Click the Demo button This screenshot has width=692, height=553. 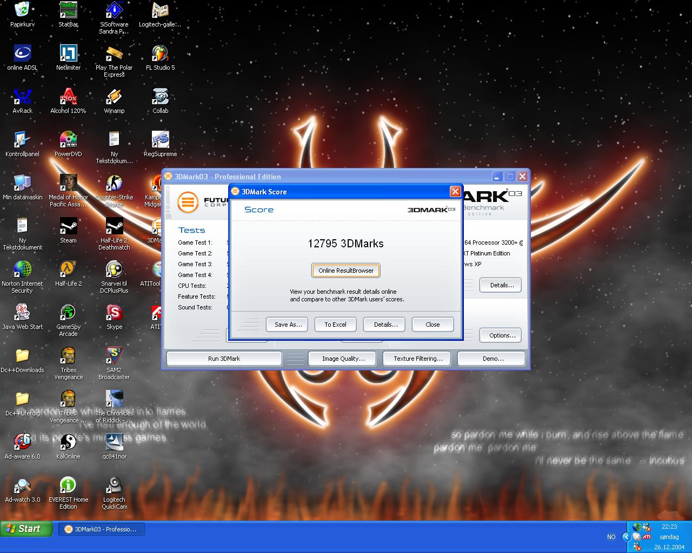click(493, 359)
